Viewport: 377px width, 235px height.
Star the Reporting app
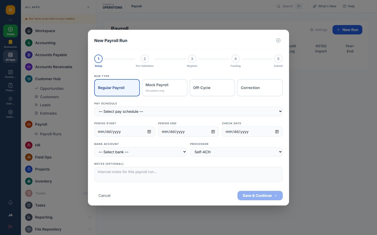pos(90,217)
